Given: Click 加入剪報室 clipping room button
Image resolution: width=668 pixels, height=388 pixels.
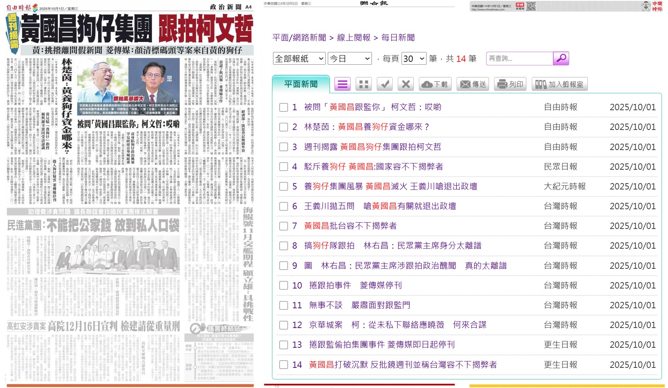Looking at the screenshot, I should click(559, 84).
